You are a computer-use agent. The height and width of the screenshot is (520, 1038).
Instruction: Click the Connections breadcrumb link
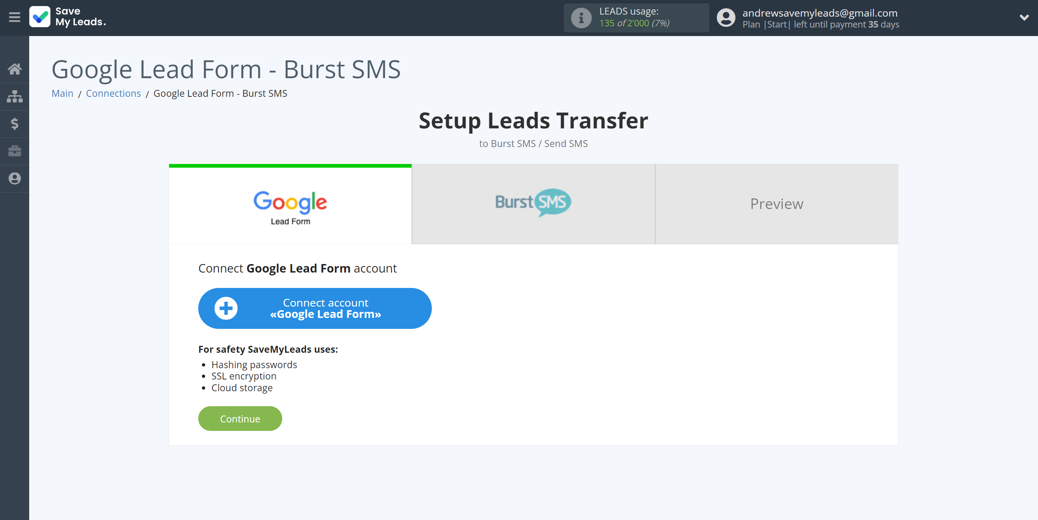[113, 93]
